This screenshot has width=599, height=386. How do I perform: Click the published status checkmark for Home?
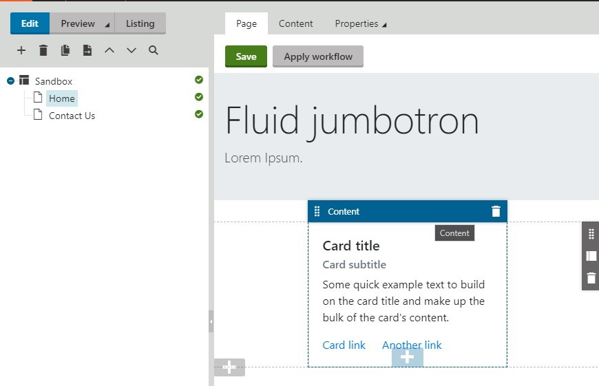pyautogui.click(x=199, y=97)
